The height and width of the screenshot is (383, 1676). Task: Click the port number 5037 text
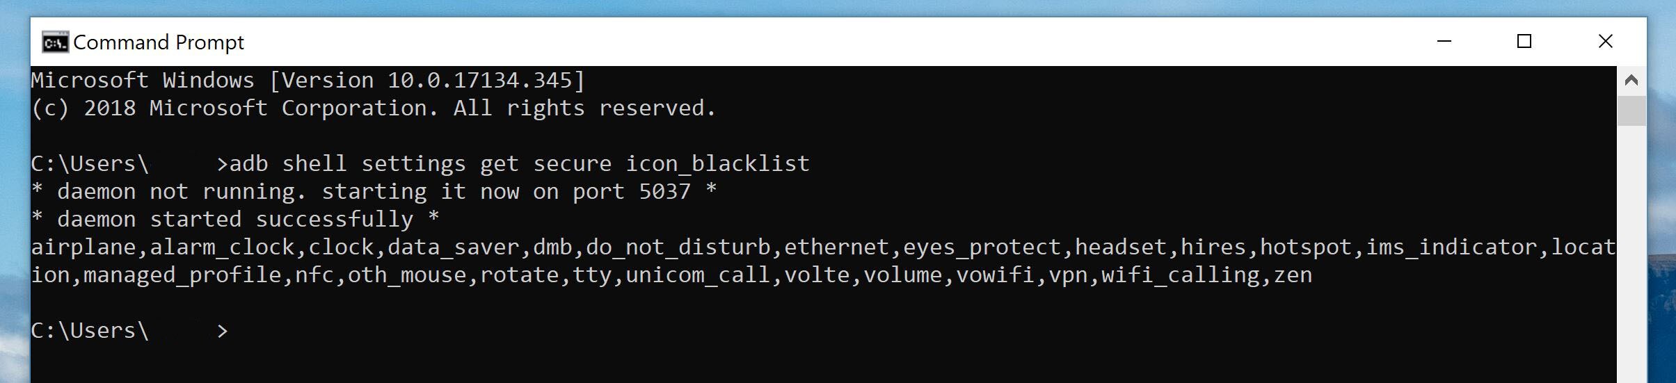pyautogui.click(x=665, y=192)
